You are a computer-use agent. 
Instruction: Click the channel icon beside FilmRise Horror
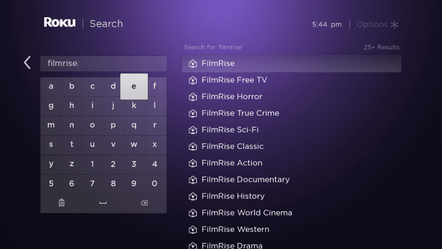193,97
